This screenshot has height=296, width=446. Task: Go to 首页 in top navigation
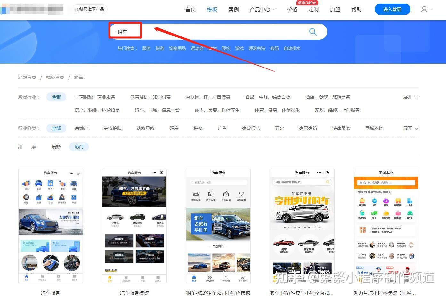point(191,10)
